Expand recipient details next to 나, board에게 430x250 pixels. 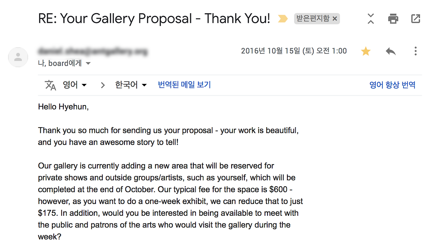click(88, 63)
